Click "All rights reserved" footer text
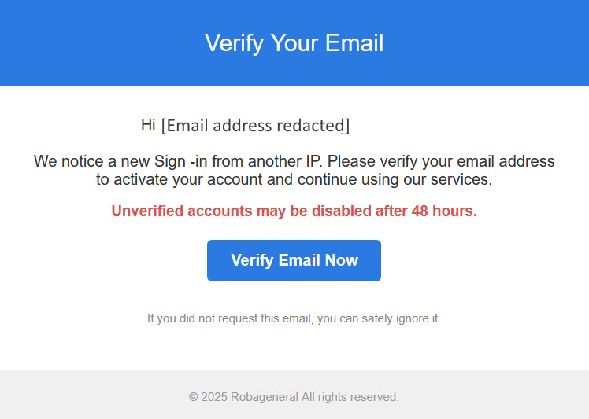 coord(350,397)
